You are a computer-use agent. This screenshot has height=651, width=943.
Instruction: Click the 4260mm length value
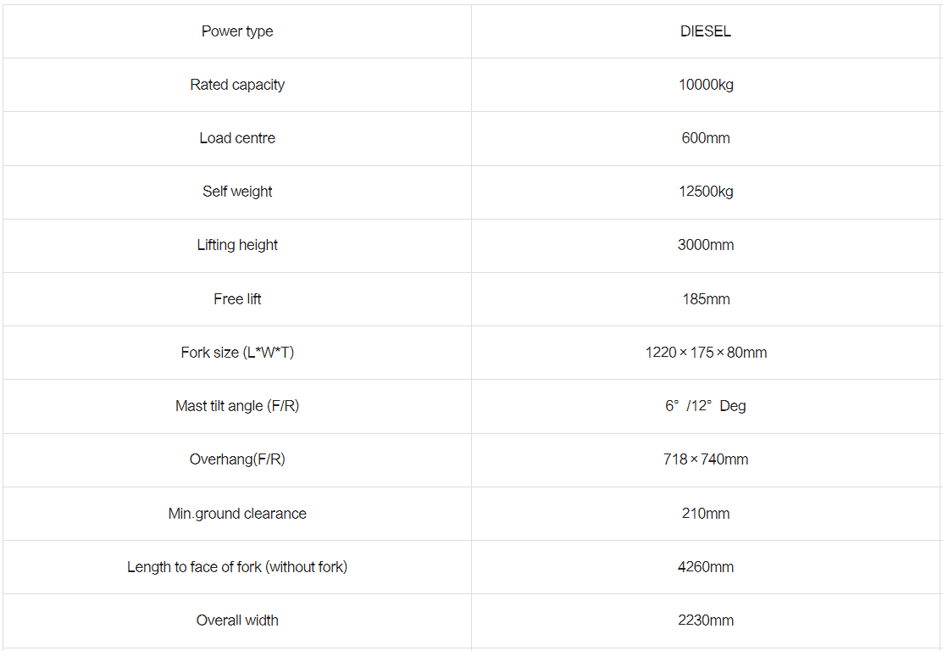705,567
